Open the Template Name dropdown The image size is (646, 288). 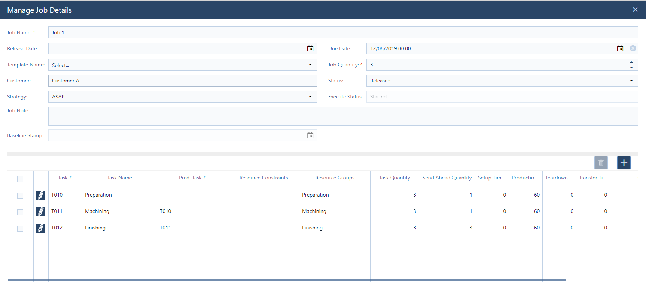pos(310,65)
